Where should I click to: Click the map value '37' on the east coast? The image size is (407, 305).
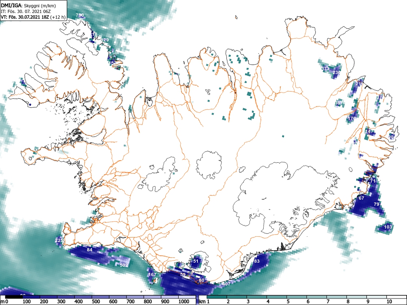pyautogui.click(x=380, y=97)
